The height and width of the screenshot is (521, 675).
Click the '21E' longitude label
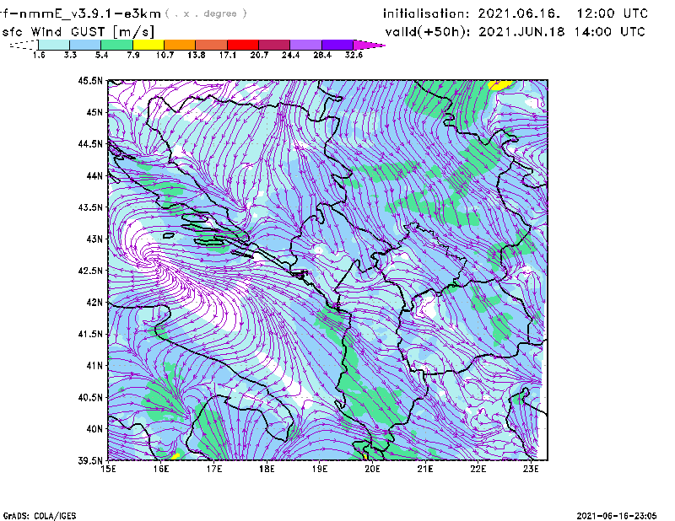pyautogui.click(x=425, y=469)
